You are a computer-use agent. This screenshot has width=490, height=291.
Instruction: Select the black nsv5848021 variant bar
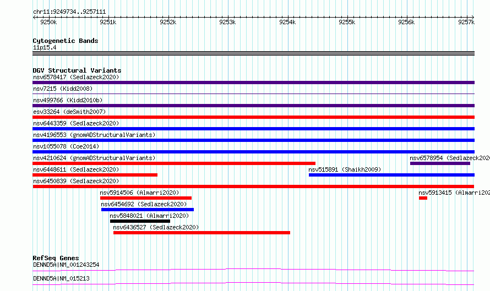(x=140, y=221)
